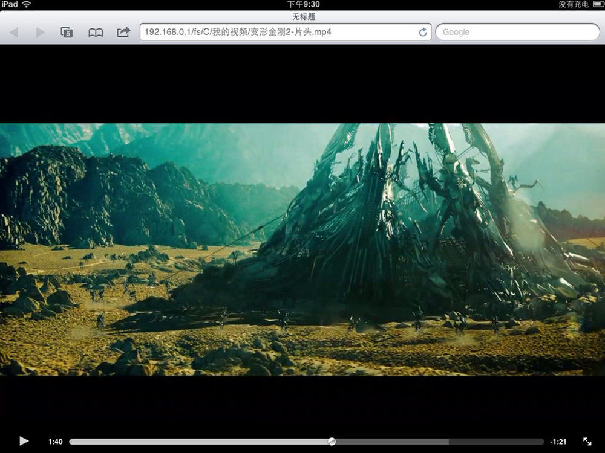Tap the 没有充电 status text
This screenshot has width=605, height=453.
point(574,4)
